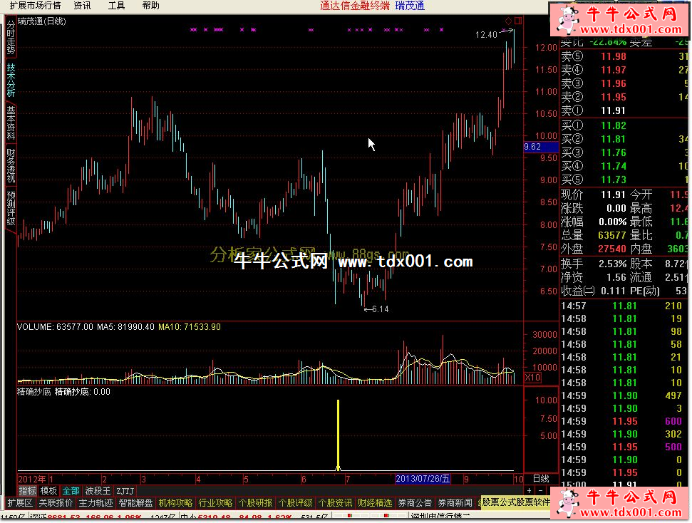Click the 总量 value 63577
Viewport: 692px width, 523px height.
pyautogui.click(x=612, y=235)
